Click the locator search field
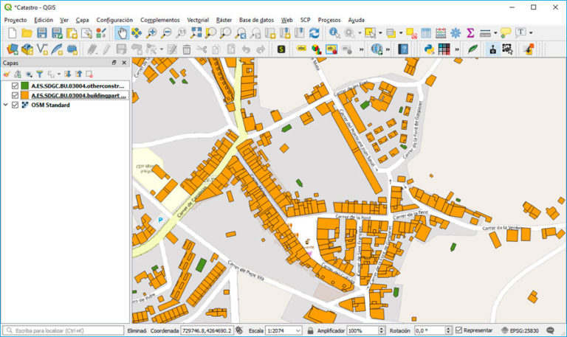This screenshot has width=567, height=337. 63,330
